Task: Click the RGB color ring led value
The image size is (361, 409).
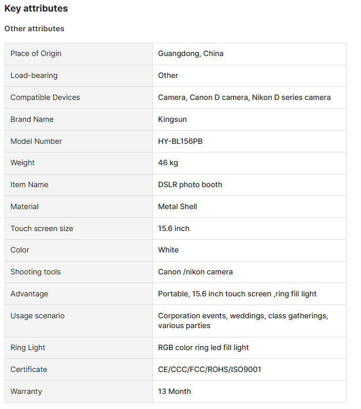Action: click(204, 347)
